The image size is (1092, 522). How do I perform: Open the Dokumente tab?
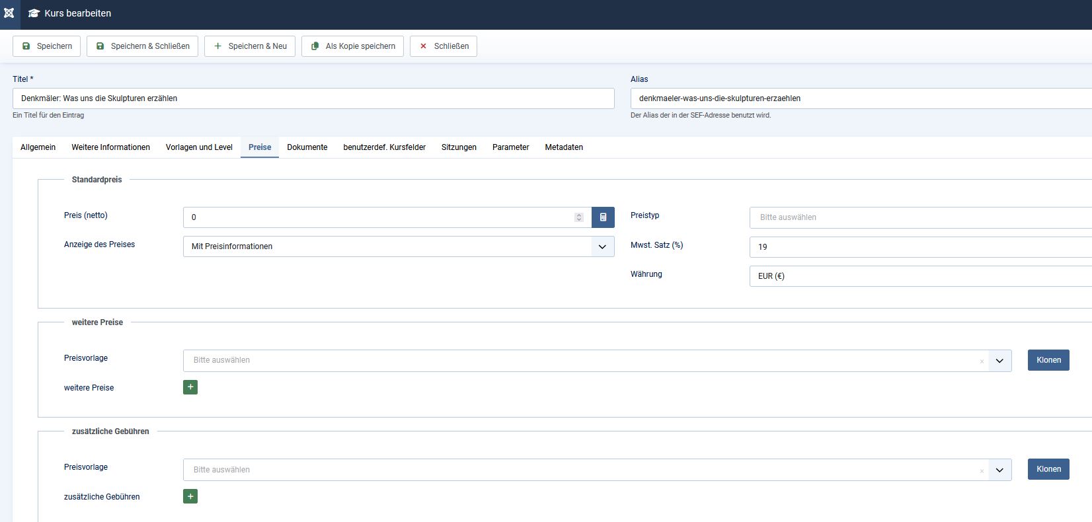307,147
